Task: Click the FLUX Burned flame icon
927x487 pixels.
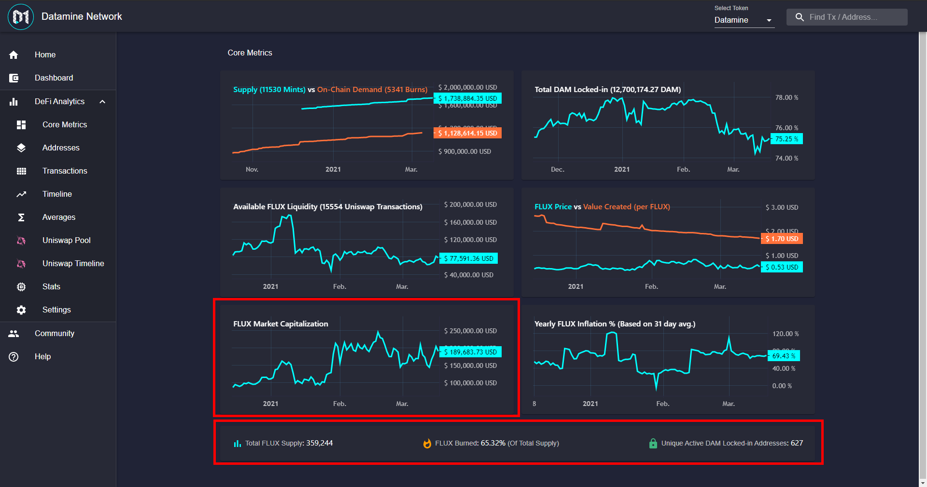Action: coord(427,444)
